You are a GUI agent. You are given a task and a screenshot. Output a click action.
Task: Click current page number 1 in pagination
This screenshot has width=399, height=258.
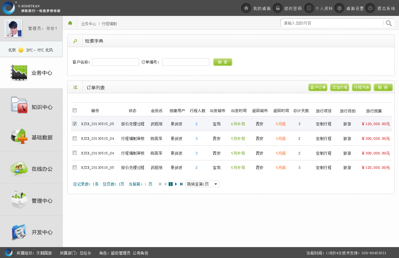click(x=171, y=184)
